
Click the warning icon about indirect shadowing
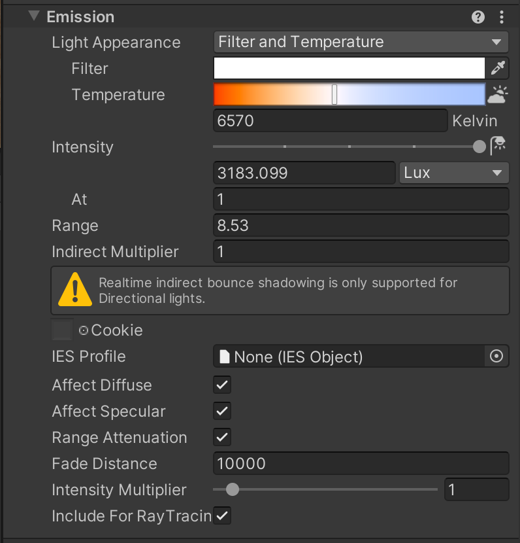click(x=75, y=290)
